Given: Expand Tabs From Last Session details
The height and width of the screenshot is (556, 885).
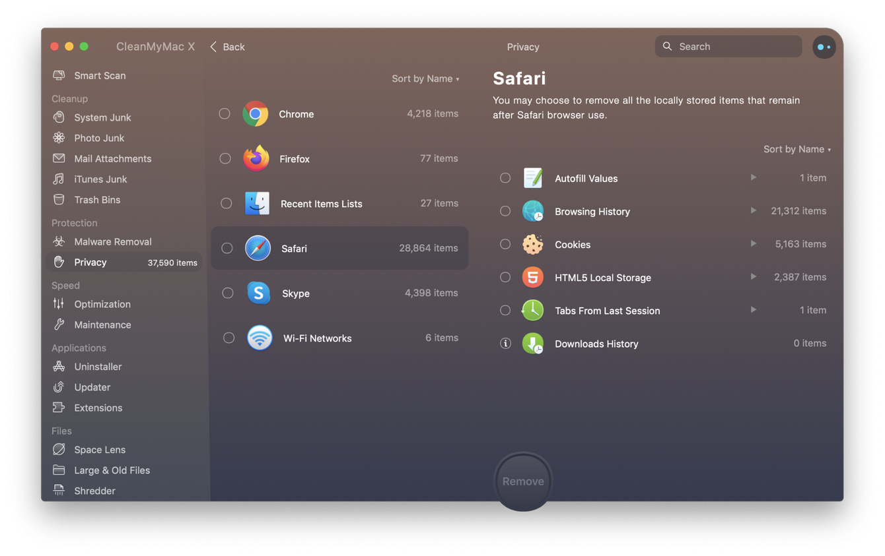Looking at the screenshot, I should tap(754, 310).
